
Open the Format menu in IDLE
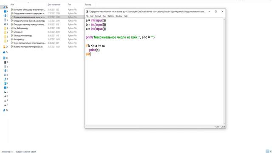[98, 16]
